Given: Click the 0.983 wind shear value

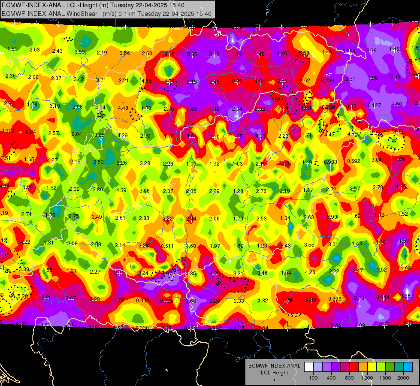Looking at the screenshot, I should tap(330, 162).
